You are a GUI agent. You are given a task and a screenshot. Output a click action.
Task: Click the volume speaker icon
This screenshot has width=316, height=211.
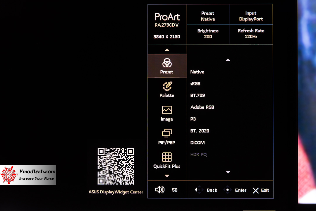pos(160,190)
